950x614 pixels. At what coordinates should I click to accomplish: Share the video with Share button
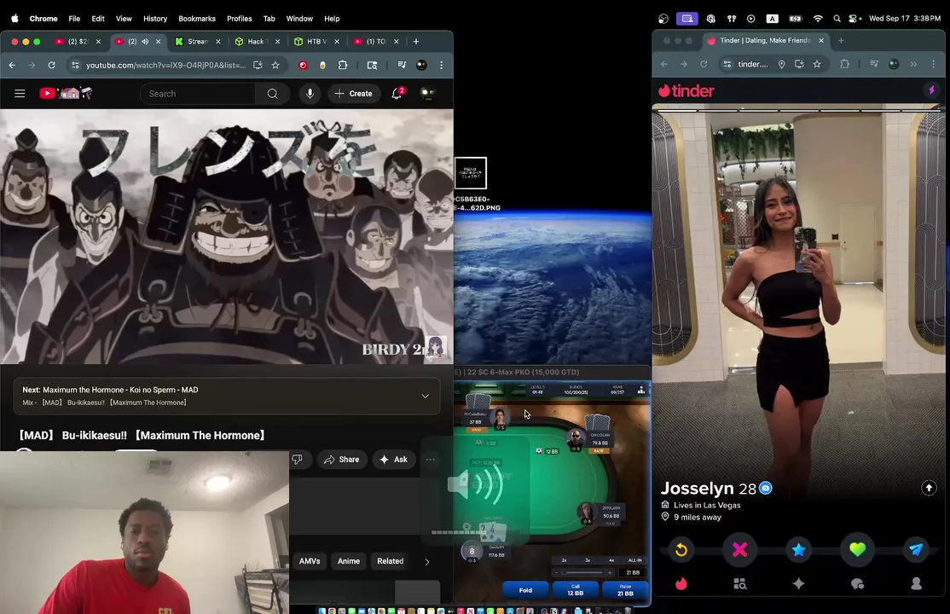click(342, 460)
